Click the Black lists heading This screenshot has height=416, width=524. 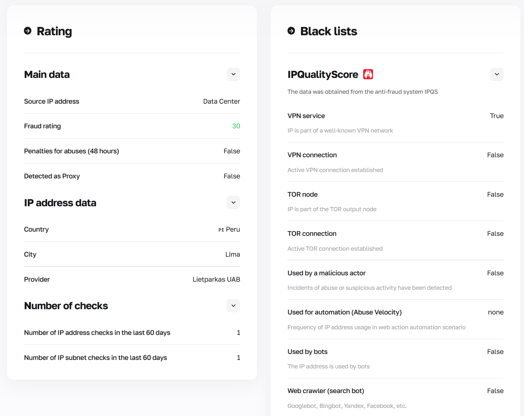(329, 31)
